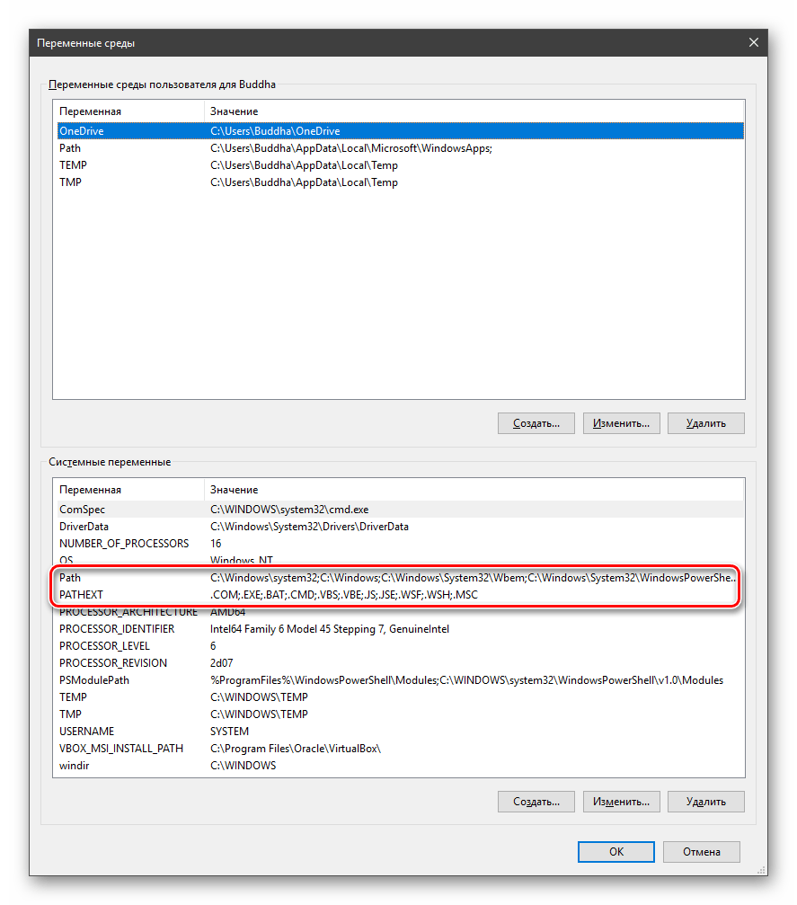Select the DriverData system variable
This screenshot has width=797, height=905.
click(x=400, y=527)
